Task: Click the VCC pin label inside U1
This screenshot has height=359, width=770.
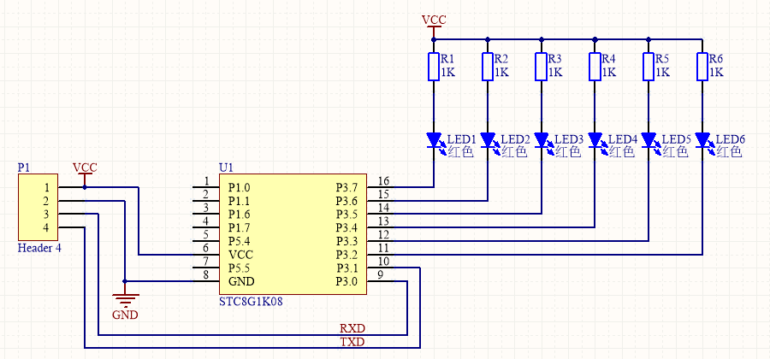Action: coord(240,255)
